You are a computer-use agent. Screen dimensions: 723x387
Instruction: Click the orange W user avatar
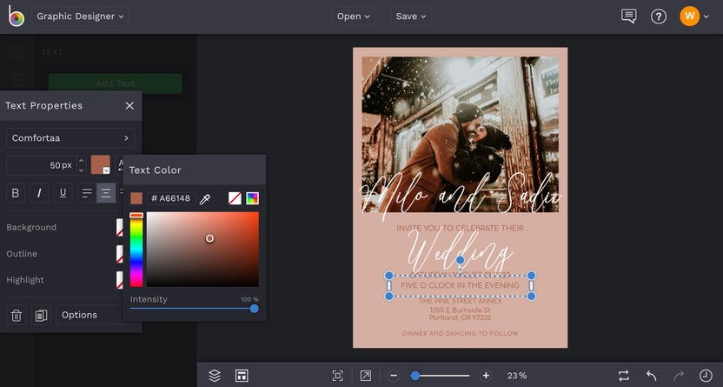tap(689, 17)
